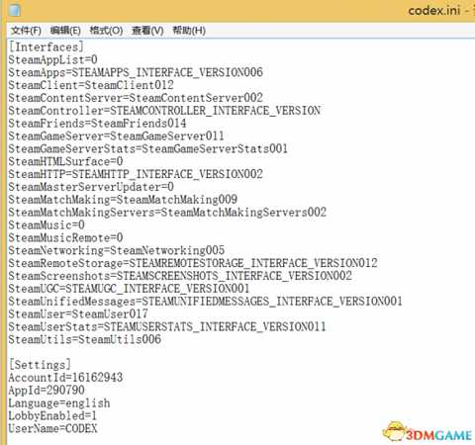475x445 pixels.
Task: Click the codex.ini window title text
Action: click(434, 11)
